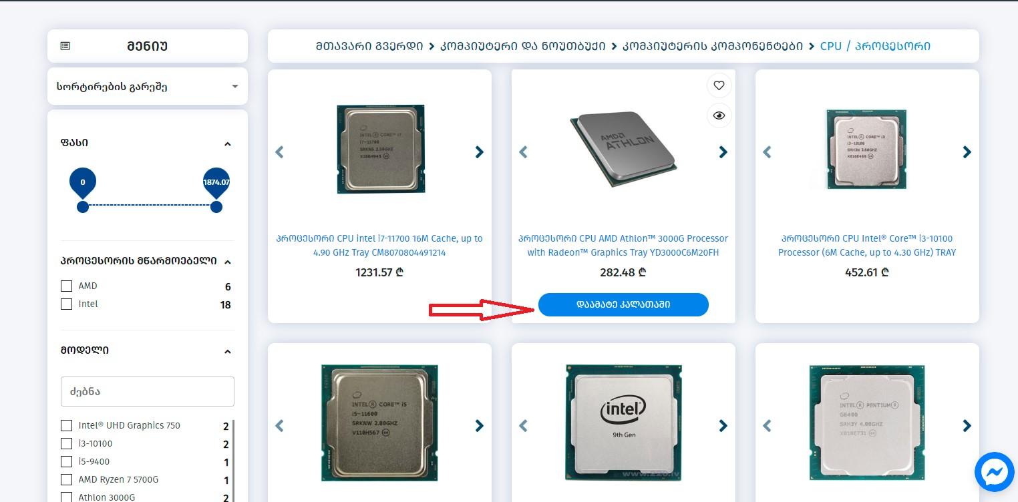Collapse the მოდელი model filter section

(227, 351)
